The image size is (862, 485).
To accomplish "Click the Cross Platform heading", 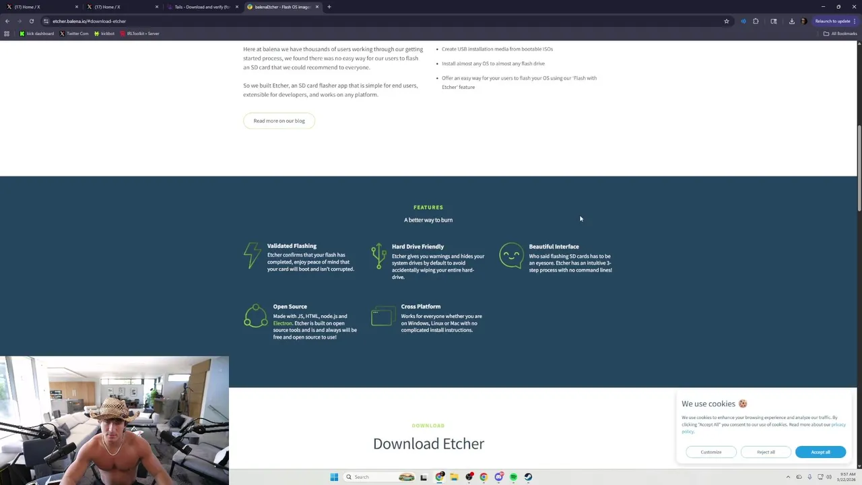I will (420, 306).
